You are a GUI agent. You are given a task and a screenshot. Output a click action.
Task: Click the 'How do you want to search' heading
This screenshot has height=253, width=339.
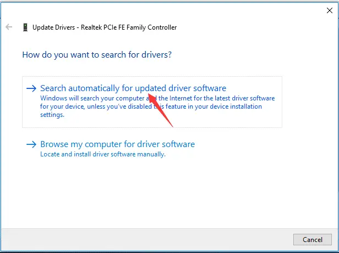pos(97,55)
